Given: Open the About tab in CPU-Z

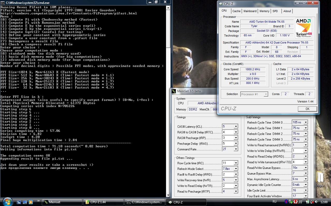Looking at the screenshot, I should [x=287, y=11].
